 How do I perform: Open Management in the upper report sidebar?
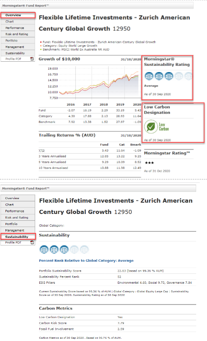point(18,47)
